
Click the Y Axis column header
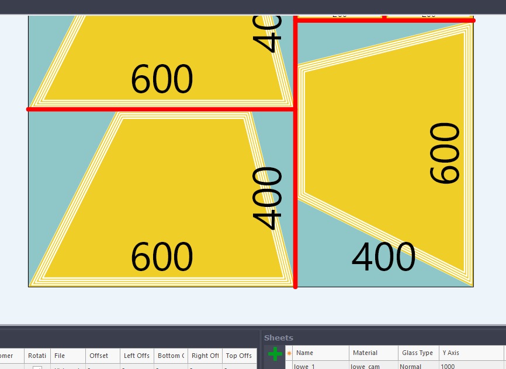pos(470,353)
